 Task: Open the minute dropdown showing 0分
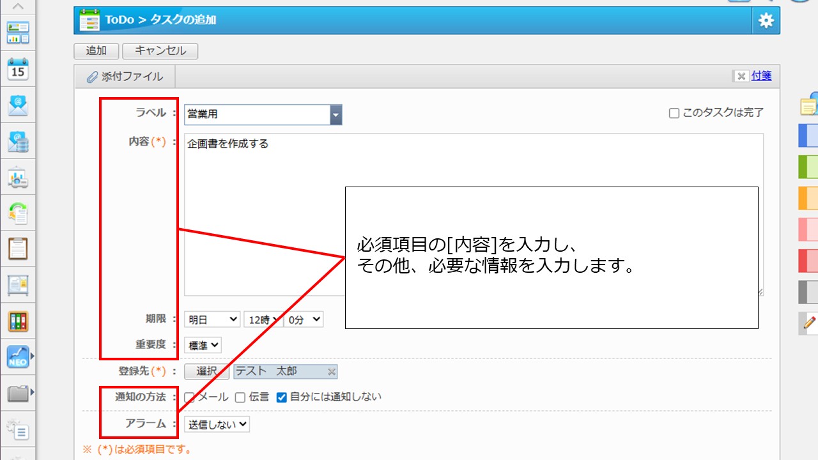[x=304, y=319]
